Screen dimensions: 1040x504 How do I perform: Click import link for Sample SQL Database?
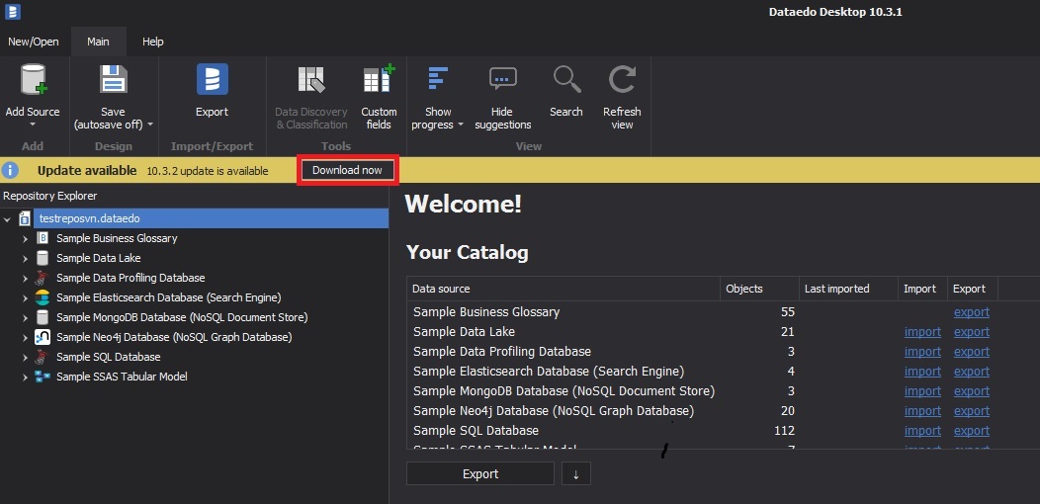(x=922, y=431)
